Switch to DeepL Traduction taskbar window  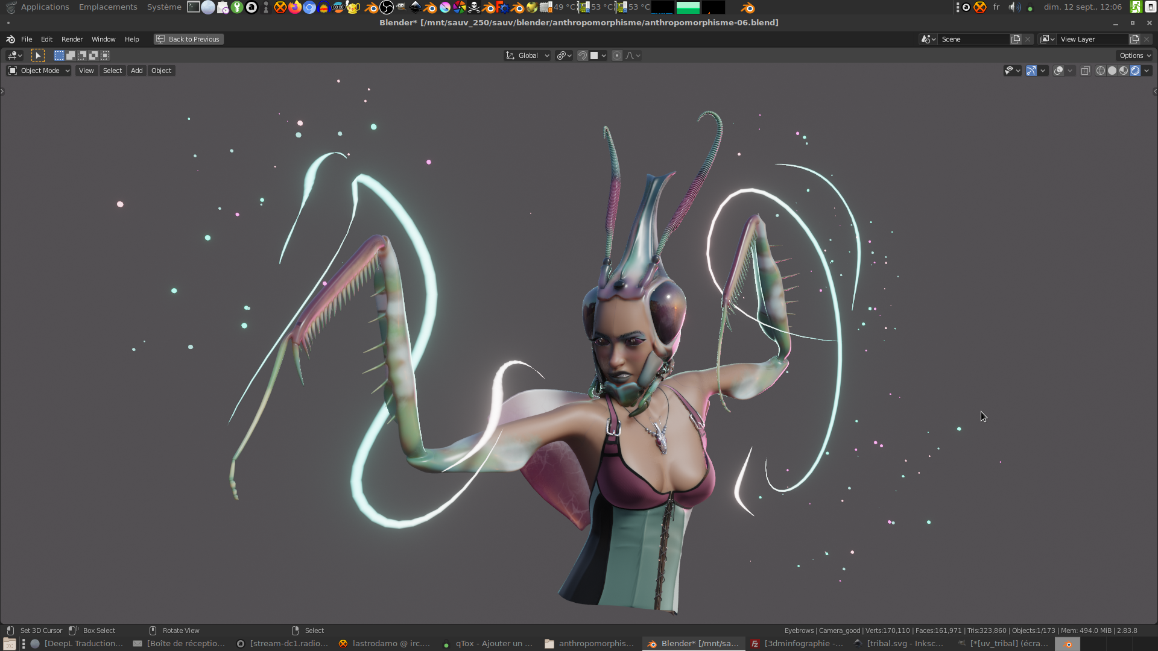click(77, 644)
